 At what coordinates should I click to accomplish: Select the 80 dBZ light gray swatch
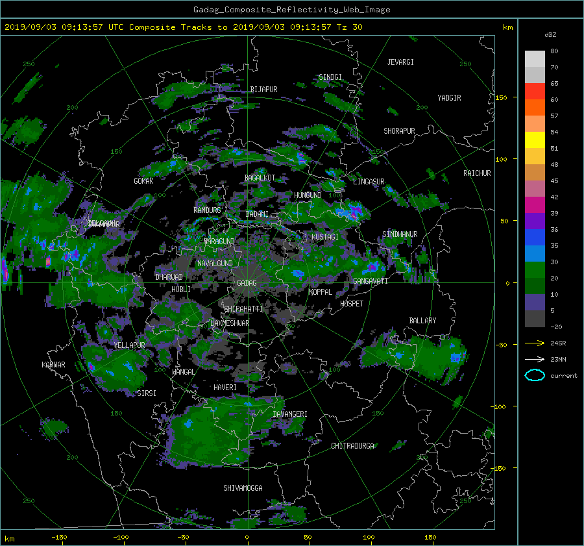coord(535,58)
